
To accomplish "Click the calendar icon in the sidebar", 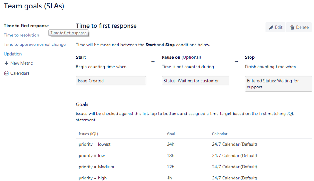I will [6, 73].
